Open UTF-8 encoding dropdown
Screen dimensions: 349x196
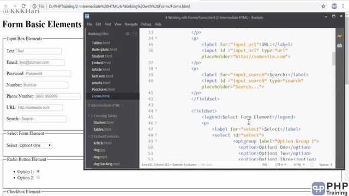click(x=281, y=164)
